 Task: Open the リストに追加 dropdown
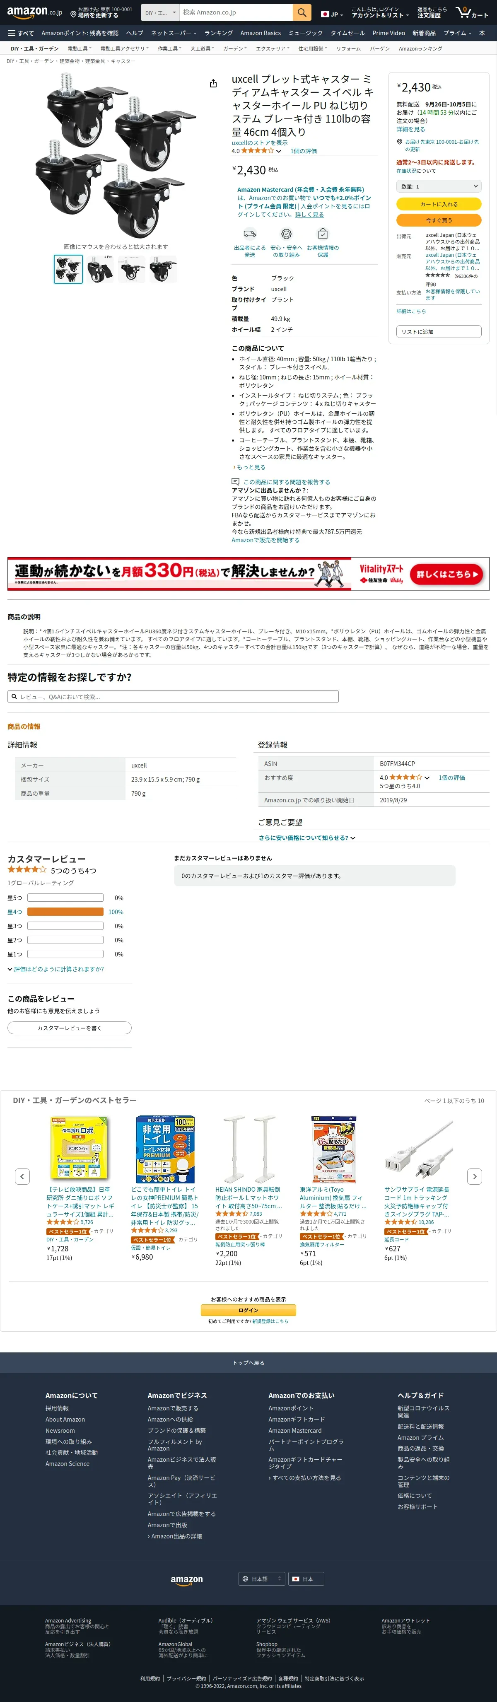pyautogui.click(x=439, y=331)
